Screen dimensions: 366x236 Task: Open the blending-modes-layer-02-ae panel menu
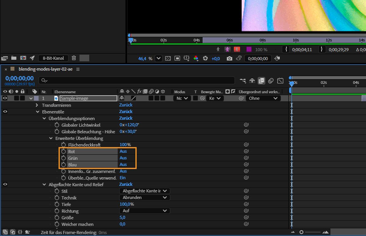click(x=78, y=69)
